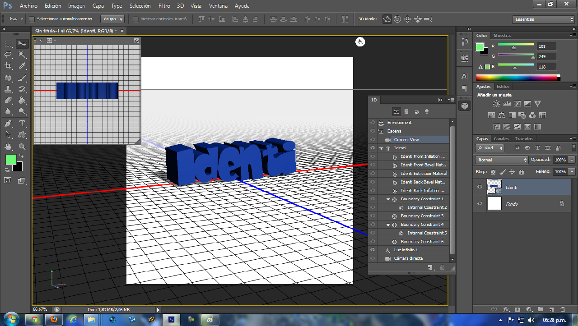Image resolution: width=578 pixels, height=326 pixels.
Task: Open the Filtro menu
Action: click(x=164, y=6)
